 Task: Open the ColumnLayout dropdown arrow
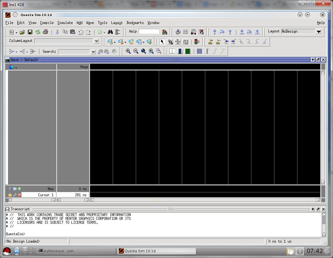96,41
